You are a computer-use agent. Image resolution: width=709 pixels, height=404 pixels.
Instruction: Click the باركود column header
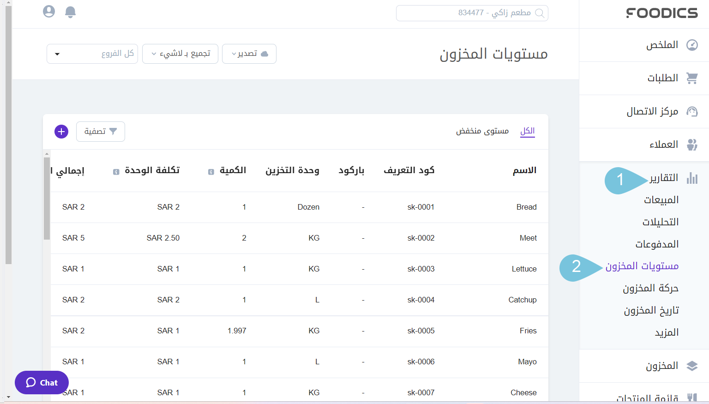[351, 170]
